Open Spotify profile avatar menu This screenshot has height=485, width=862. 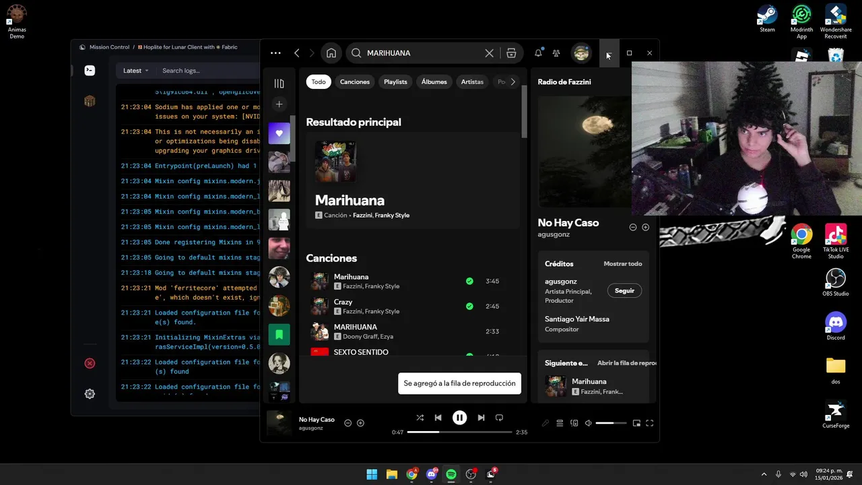click(x=581, y=53)
